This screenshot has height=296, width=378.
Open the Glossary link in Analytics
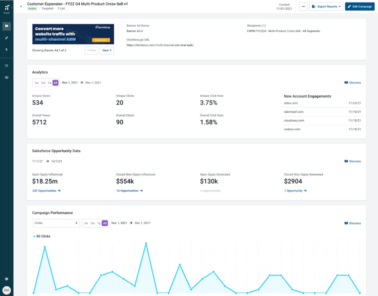(352, 83)
